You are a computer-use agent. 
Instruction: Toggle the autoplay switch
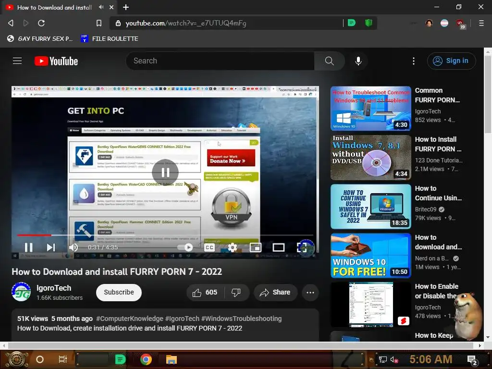[185, 247]
